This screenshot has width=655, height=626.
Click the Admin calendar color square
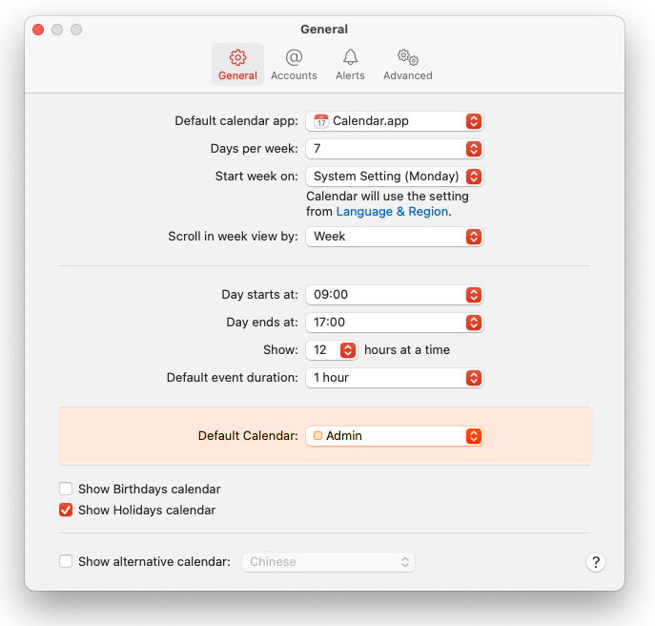317,436
